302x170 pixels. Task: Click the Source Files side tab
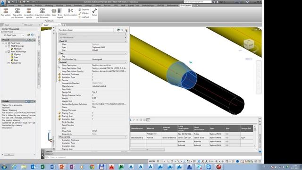click(39, 41)
